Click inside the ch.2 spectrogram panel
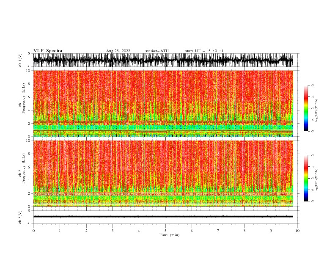 pyautogui.click(x=163, y=174)
